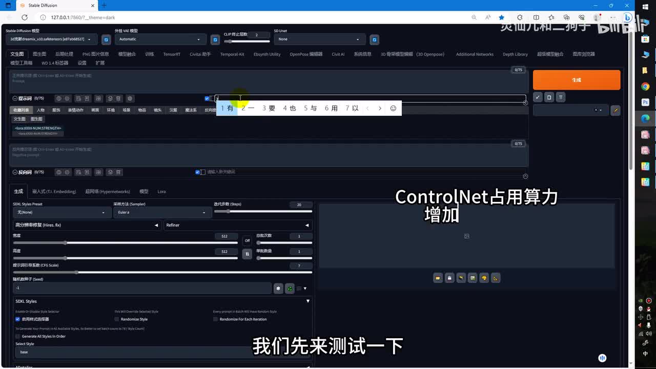Click the random seed dice icon
Viewport: 656px width, 369px height.
[x=278, y=289]
